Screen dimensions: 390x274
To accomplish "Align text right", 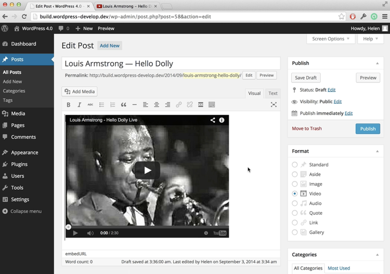I will click(x=167, y=105).
